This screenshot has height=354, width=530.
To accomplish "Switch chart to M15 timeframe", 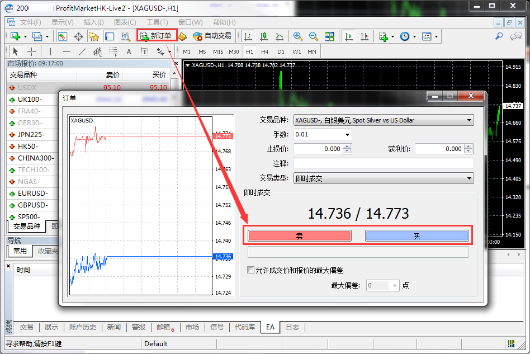I will click(x=217, y=51).
